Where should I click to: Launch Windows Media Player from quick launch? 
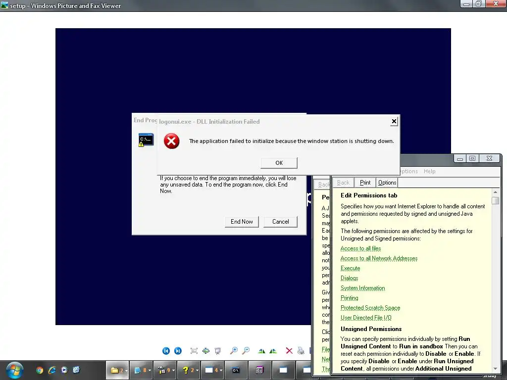tap(64, 370)
